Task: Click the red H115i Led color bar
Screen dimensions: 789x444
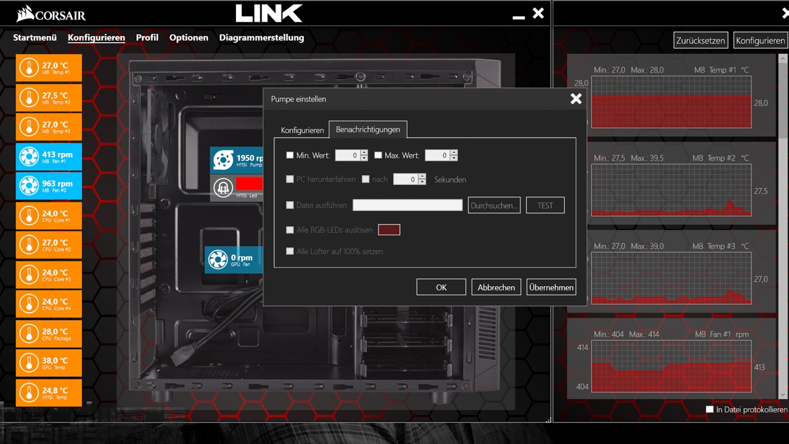Action: 249,184
